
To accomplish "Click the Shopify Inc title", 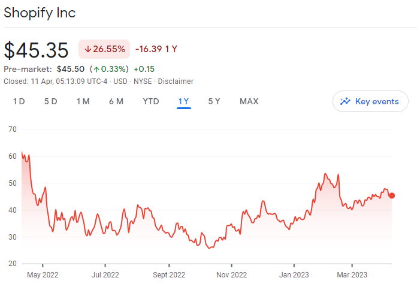I will click(40, 13).
